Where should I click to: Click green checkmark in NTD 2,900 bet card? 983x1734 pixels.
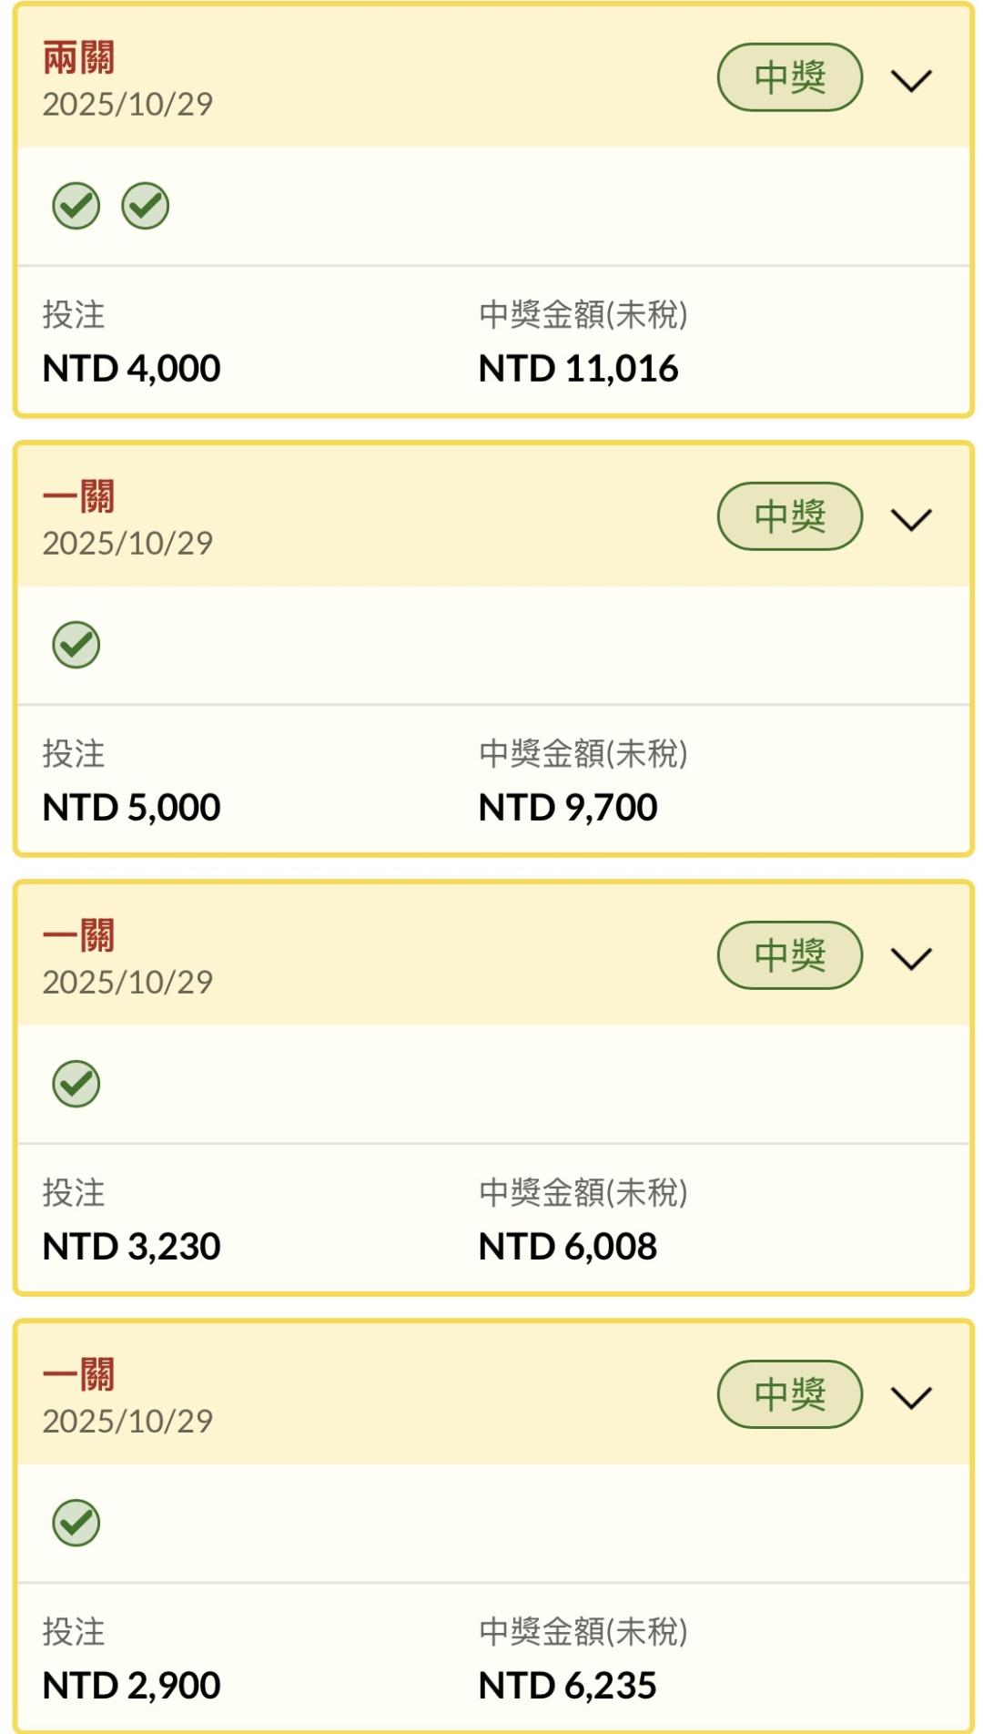76,1523
